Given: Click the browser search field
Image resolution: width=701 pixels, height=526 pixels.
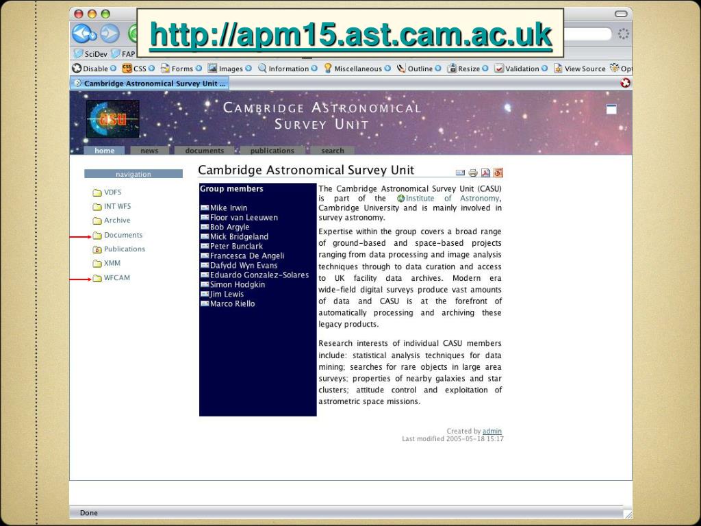Looking at the screenshot, I should click(587, 34).
